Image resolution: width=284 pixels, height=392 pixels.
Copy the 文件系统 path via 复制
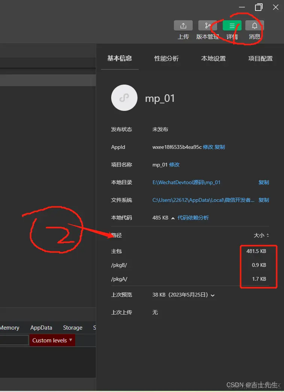[x=264, y=200]
